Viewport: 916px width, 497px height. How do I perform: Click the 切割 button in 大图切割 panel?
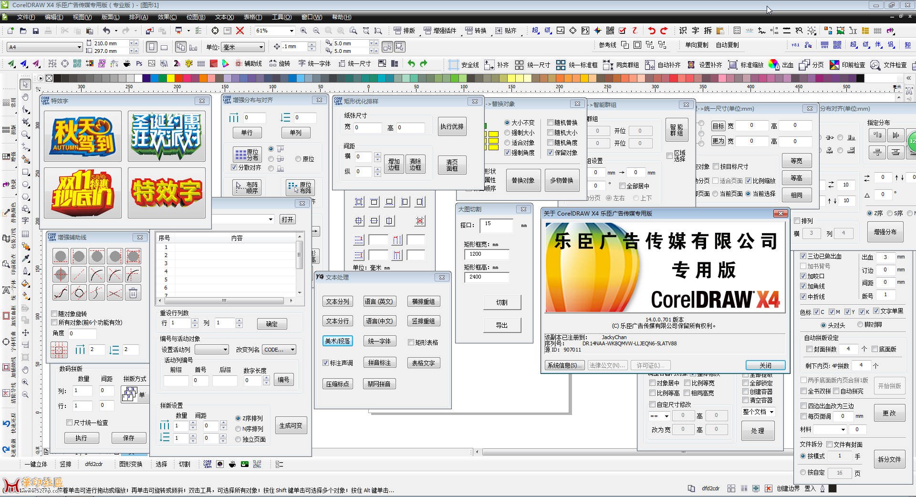tap(501, 302)
